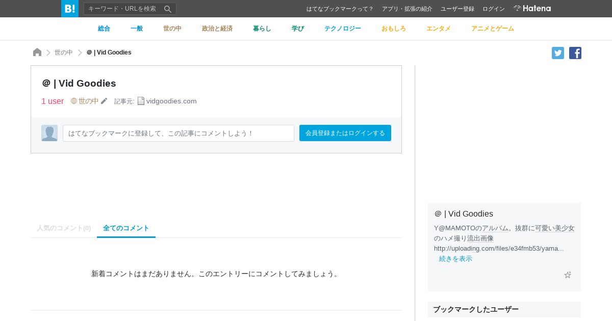Image resolution: width=612 pixels, height=321 pixels.
Task: Click the vidgoodies.com page file icon
Action: [141, 101]
